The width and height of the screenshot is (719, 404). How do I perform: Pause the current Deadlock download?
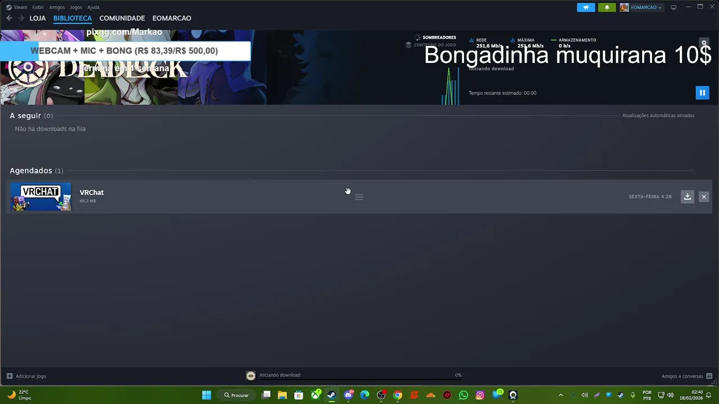coord(702,93)
